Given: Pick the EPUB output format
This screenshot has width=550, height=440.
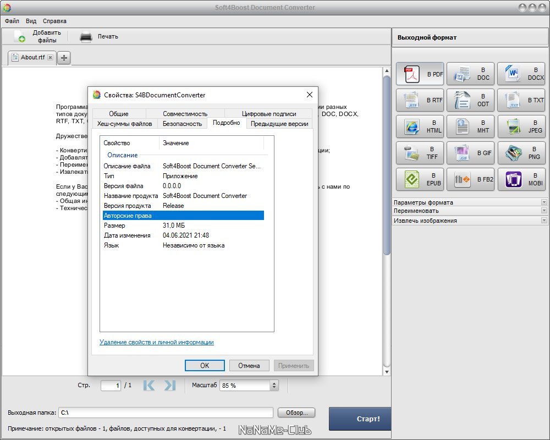Looking at the screenshot, I should coord(420,179).
